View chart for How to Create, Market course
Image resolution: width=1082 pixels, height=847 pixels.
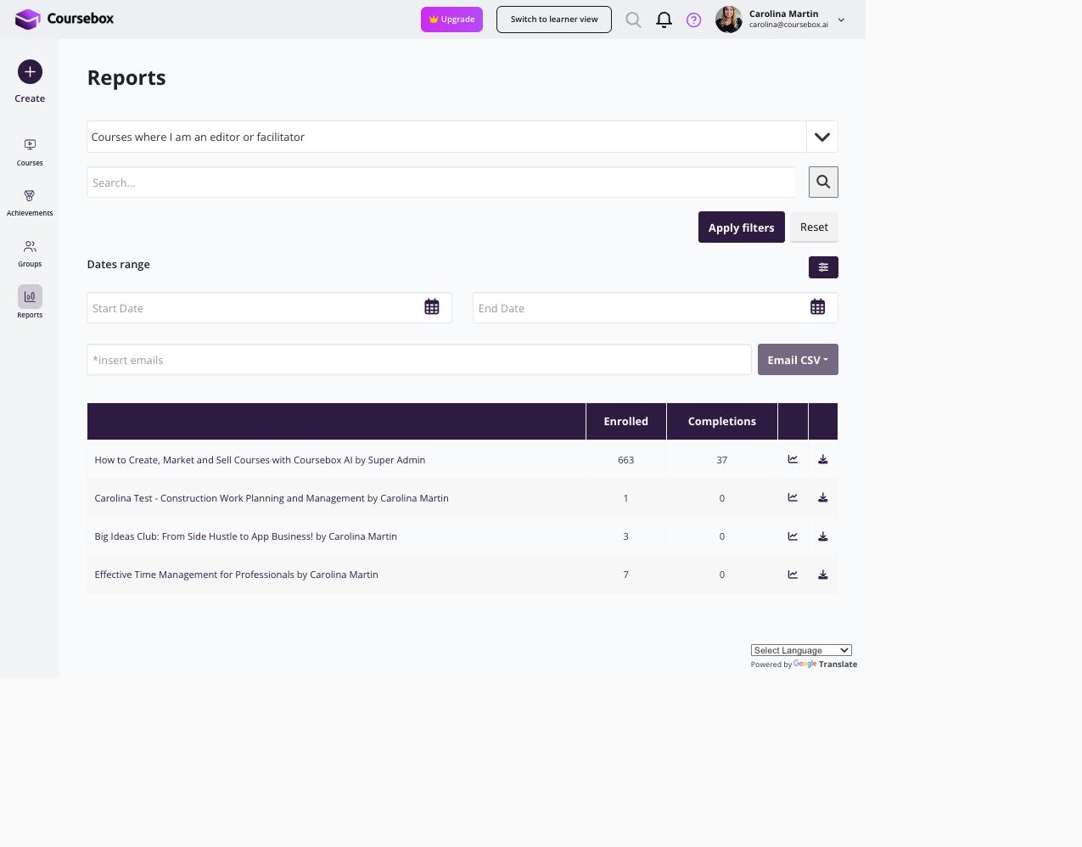793,459
